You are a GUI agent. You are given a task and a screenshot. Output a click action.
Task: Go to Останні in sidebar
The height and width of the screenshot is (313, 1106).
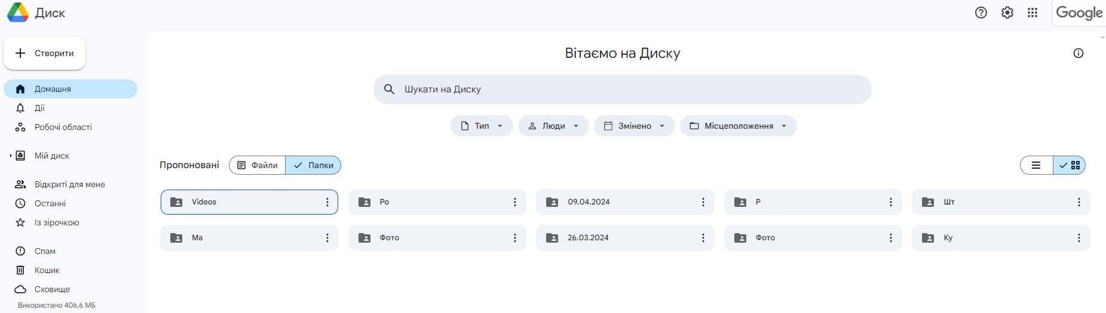pos(50,203)
